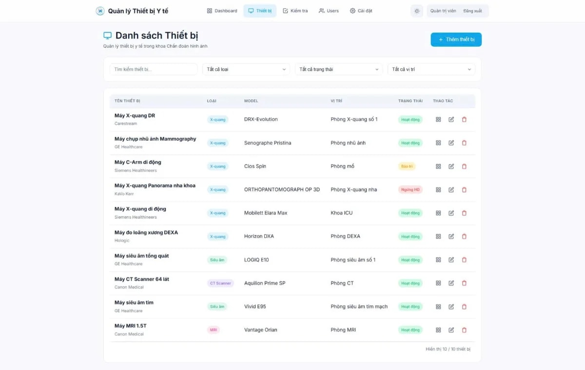Delete Máy X-quang Panorama nha khoa
585x370 pixels.
point(464,189)
